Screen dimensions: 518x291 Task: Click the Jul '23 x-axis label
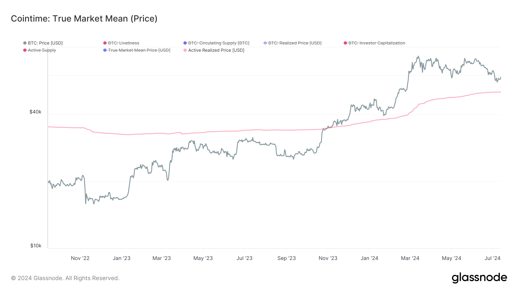click(245, 258)
